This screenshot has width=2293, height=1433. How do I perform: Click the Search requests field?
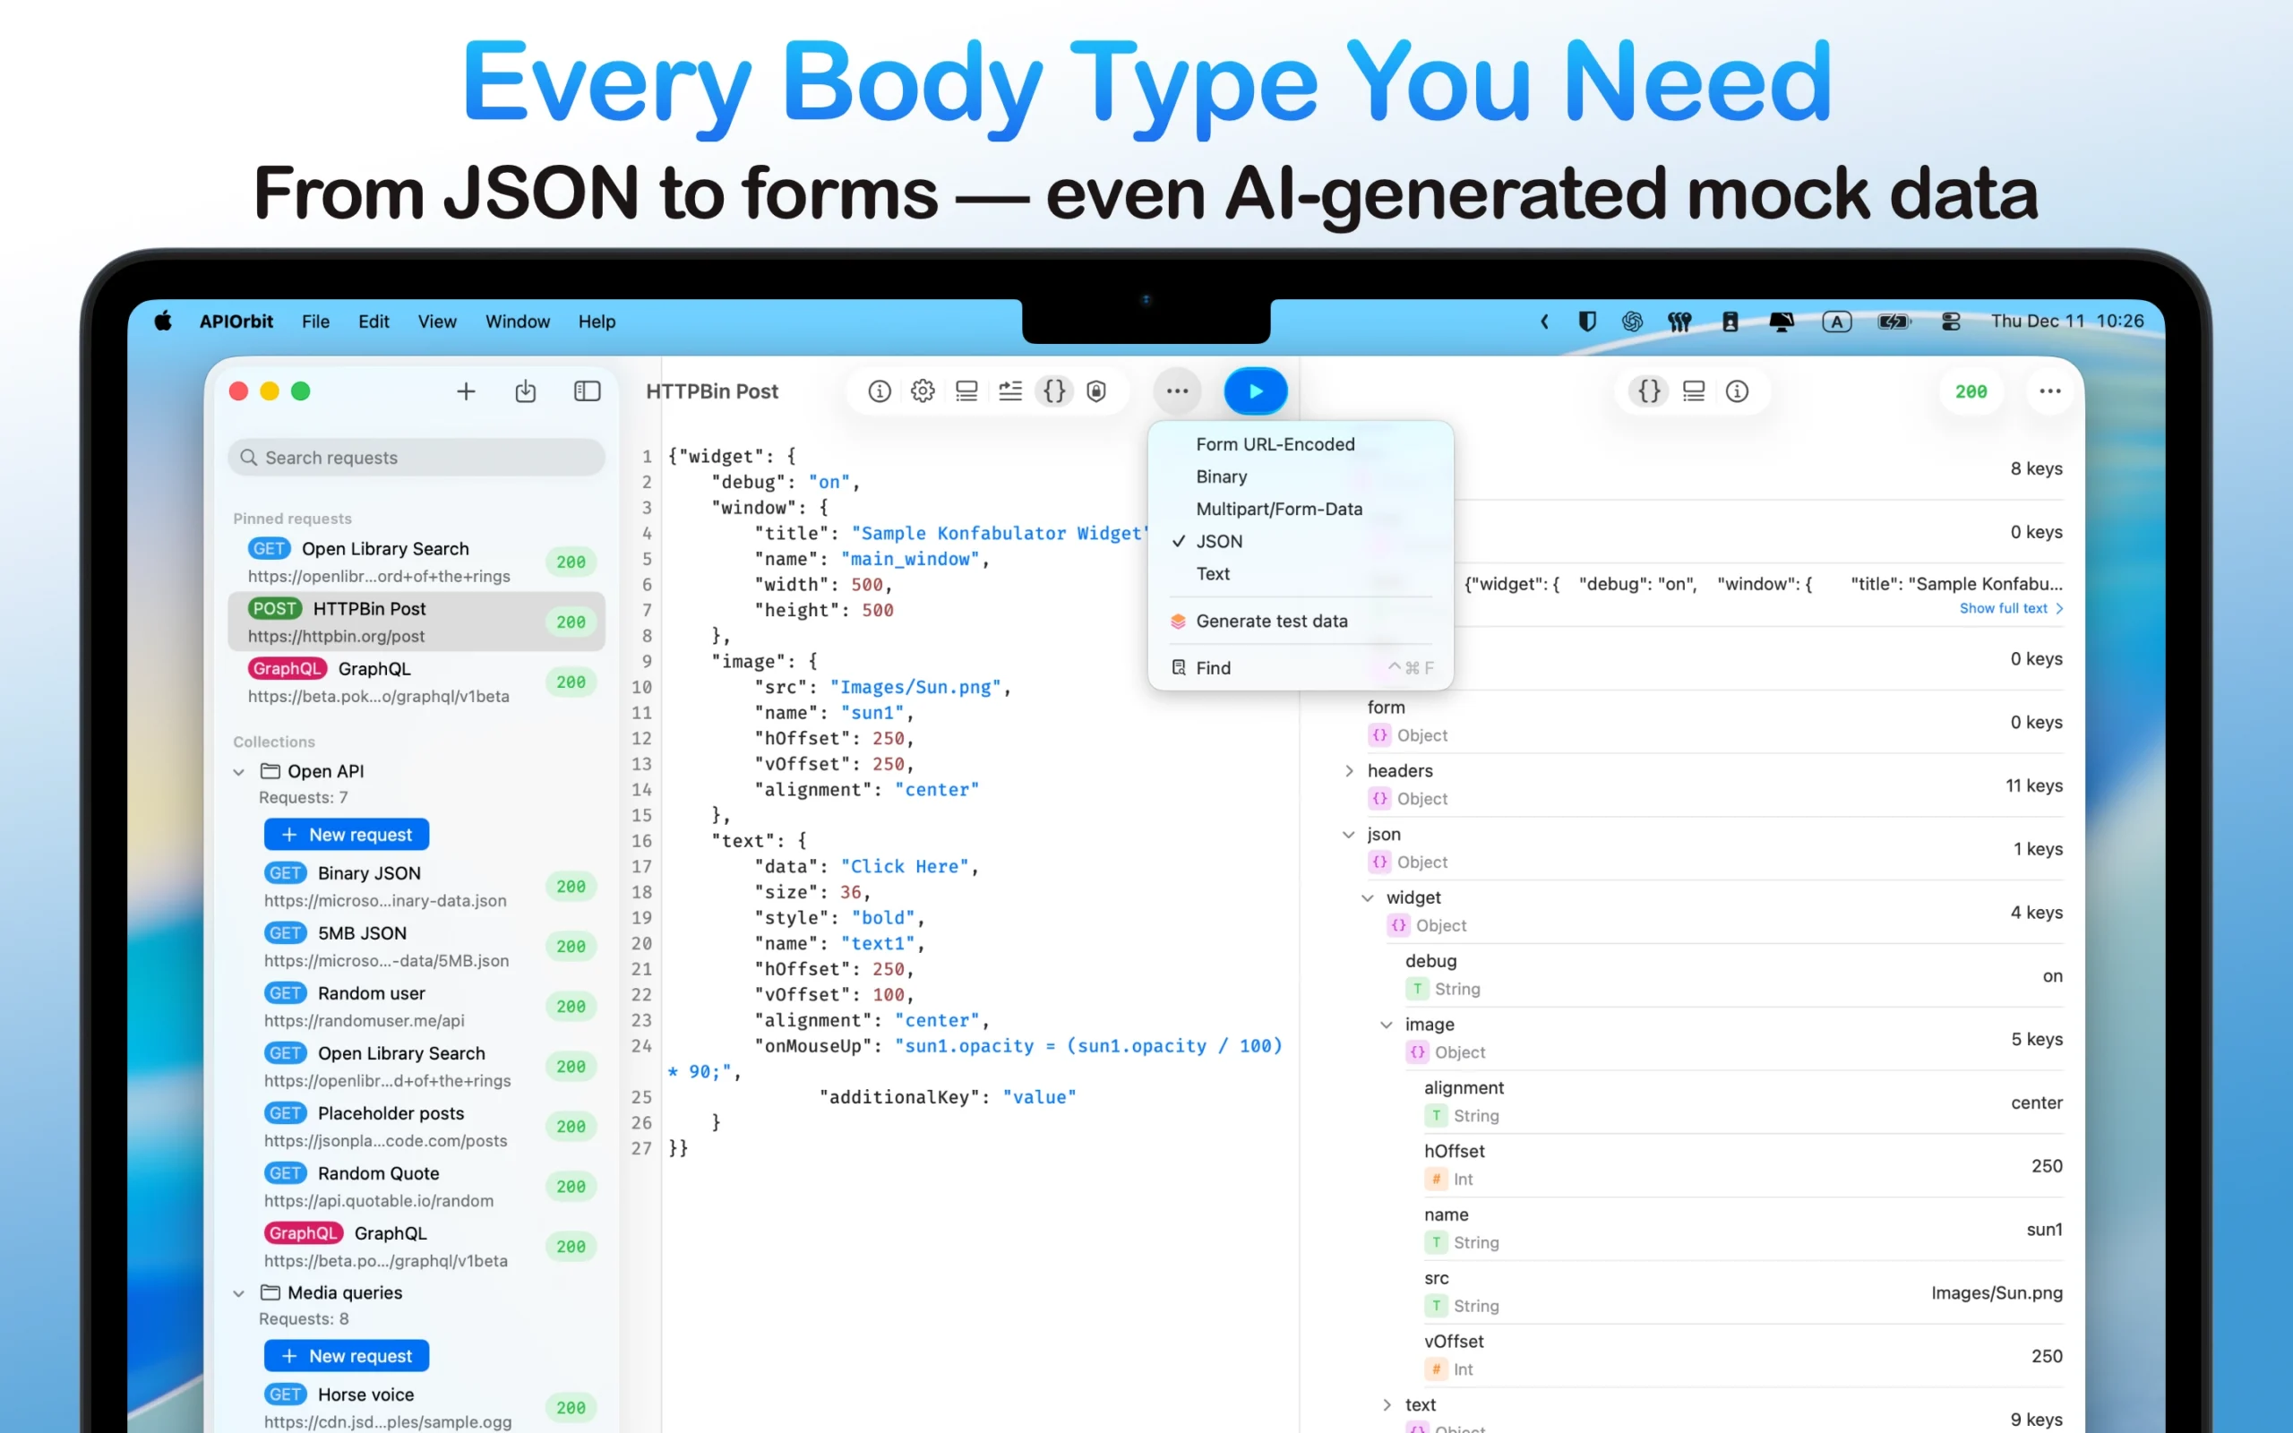(415, 457)
